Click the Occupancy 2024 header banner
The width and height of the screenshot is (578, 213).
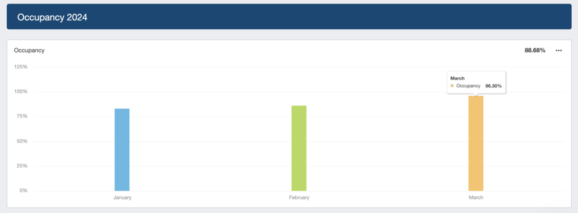[x=289, y=17]
